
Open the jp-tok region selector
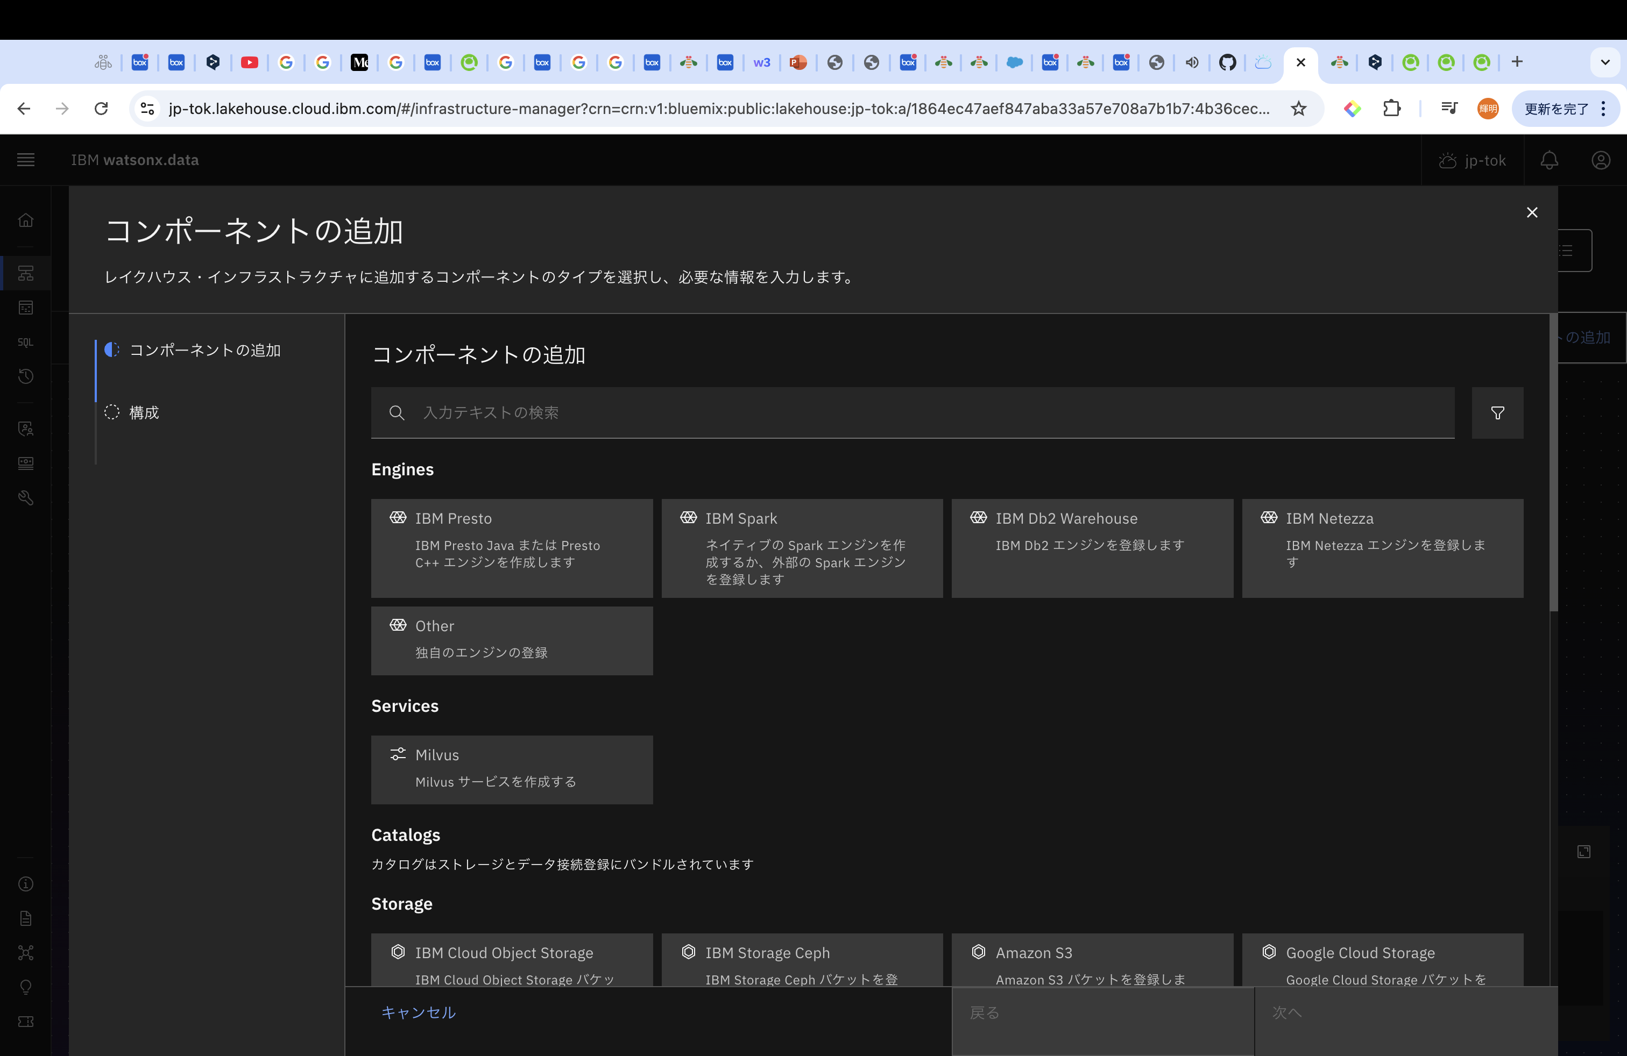1473,161
